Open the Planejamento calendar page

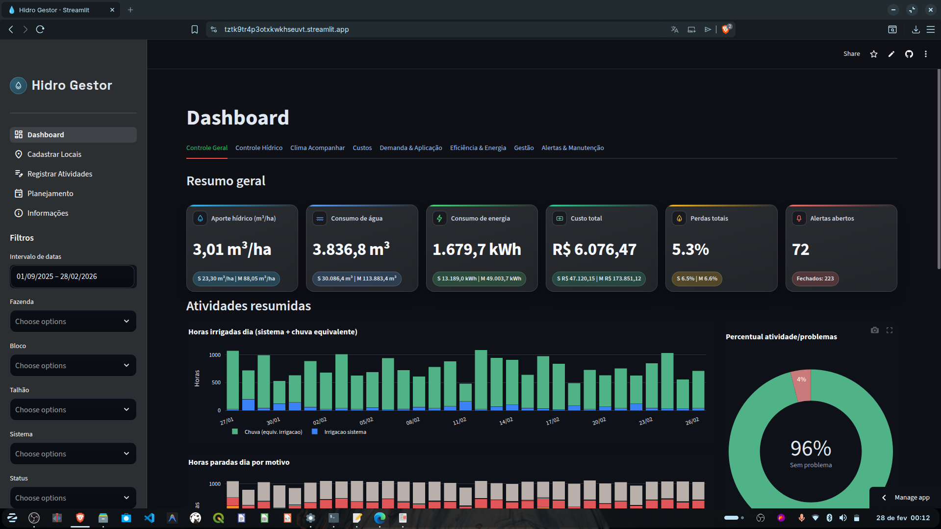pos(50,193)
